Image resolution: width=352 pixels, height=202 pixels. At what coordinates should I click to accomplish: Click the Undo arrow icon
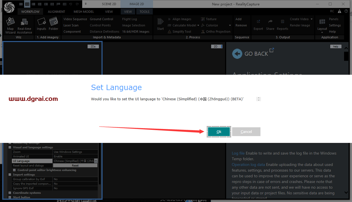[71, 4]
